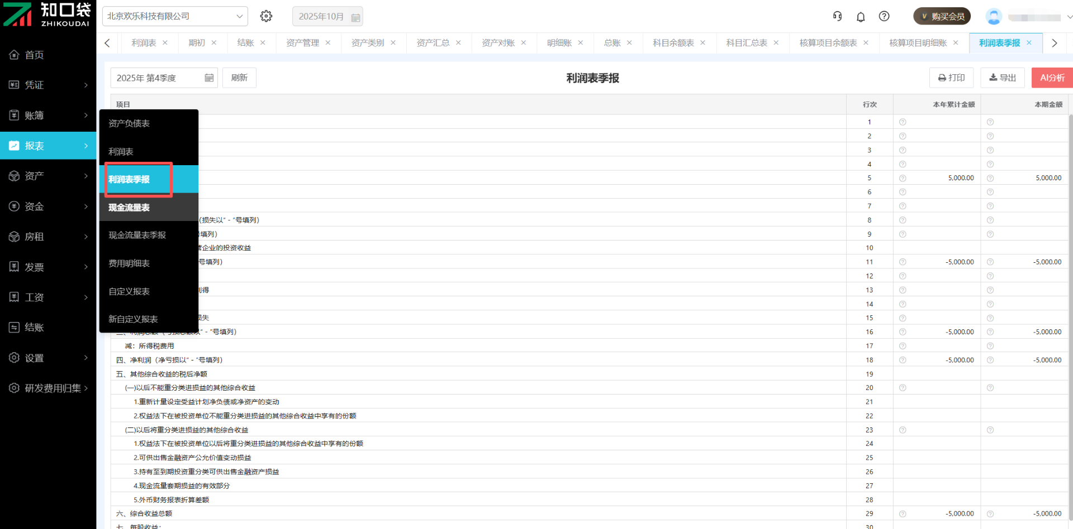1073x529 pixels.
Task: Open the notification bell
Action: point(861,17)
